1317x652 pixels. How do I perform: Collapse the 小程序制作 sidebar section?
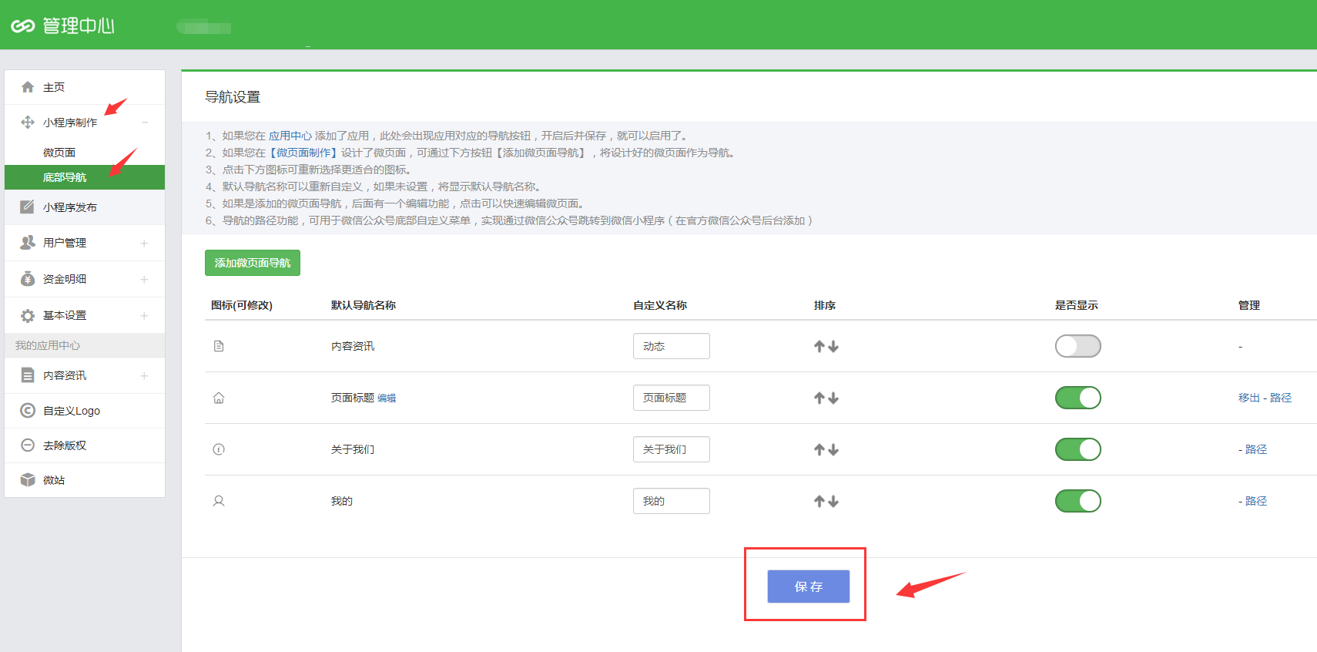click(144, 123)
